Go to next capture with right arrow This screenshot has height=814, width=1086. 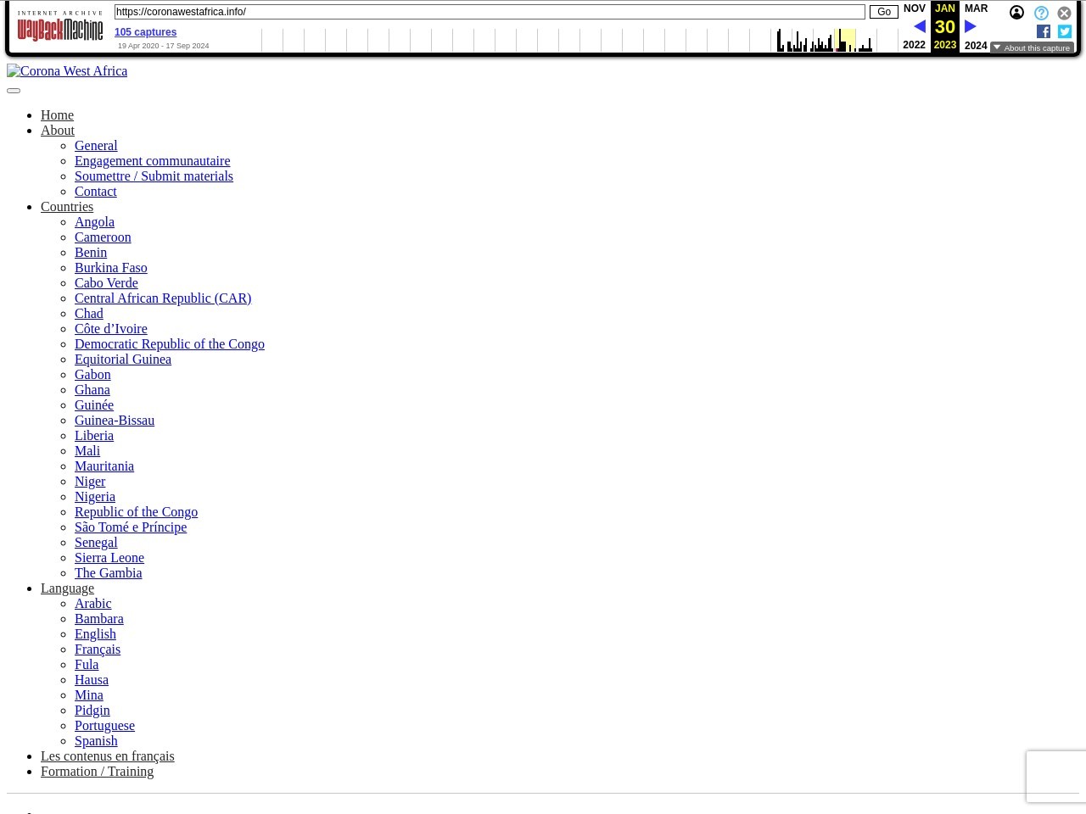tap(971, 27)
